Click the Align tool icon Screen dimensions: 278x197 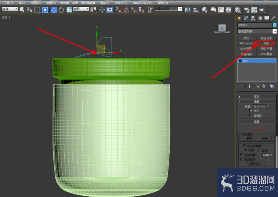tap(196, 10)
